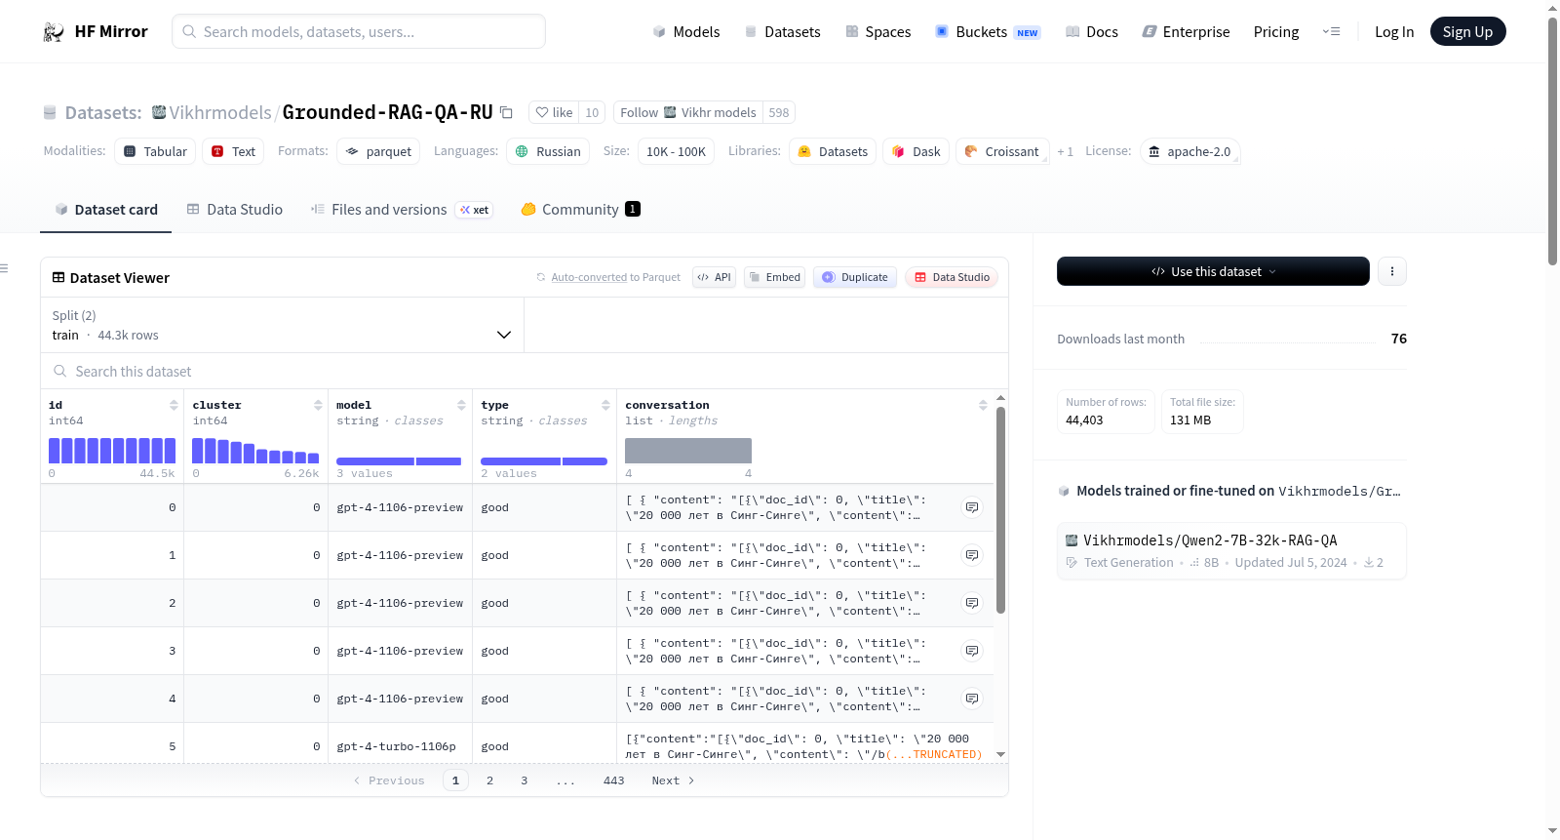Select the Russian language tag

pyautogui.click(x=548, y=151)
